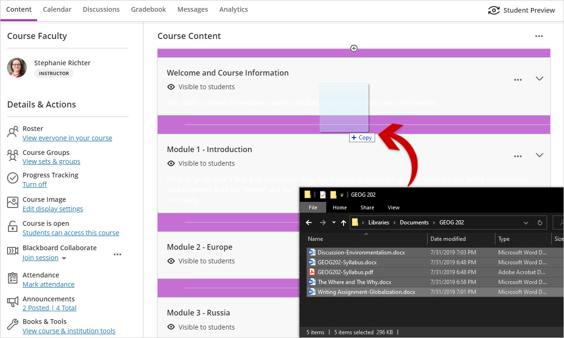Expand Module 1 - Introduction chevron
Viewport: 564px width, 338px height.
click(x=540, y=155)
